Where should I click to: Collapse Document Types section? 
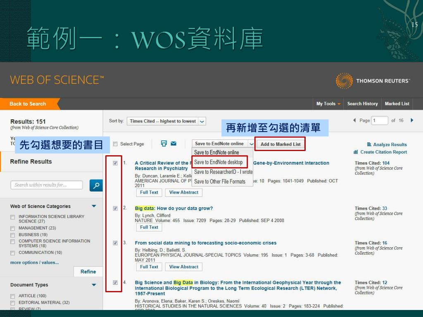(94, 285)
